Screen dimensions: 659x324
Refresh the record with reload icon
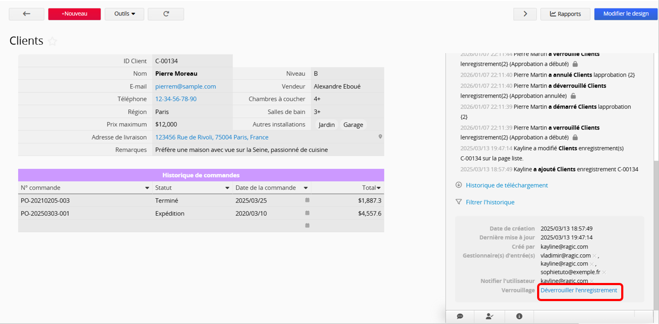[x=166, y=14]
